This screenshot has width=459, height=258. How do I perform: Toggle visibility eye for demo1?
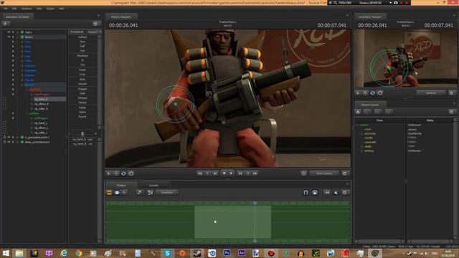point(9,37)
